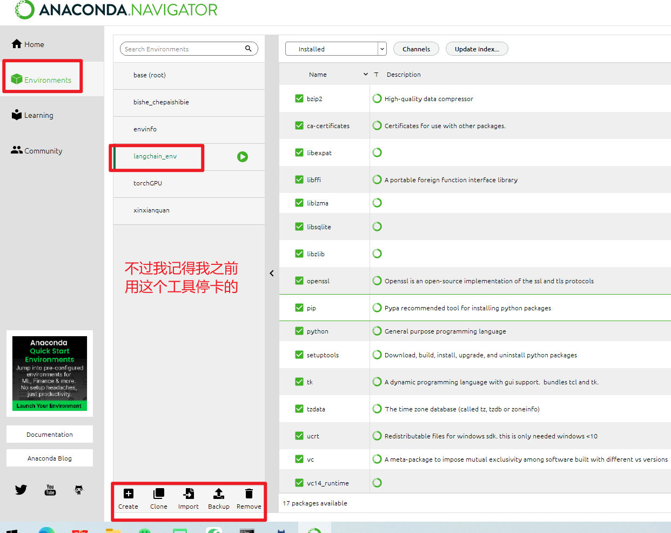Open the Anaconda Blog button
Screen dimensions: 671x533
point(50,458)
